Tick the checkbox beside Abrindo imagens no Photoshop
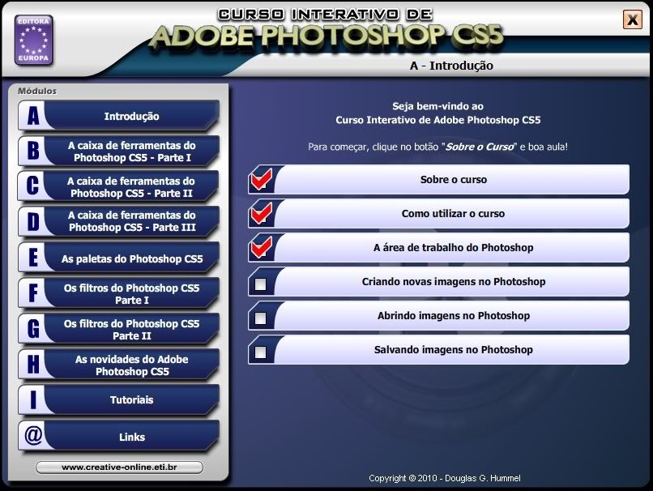Image resolution: width=653 pixels, height=491 pixels. pos(261,318)
